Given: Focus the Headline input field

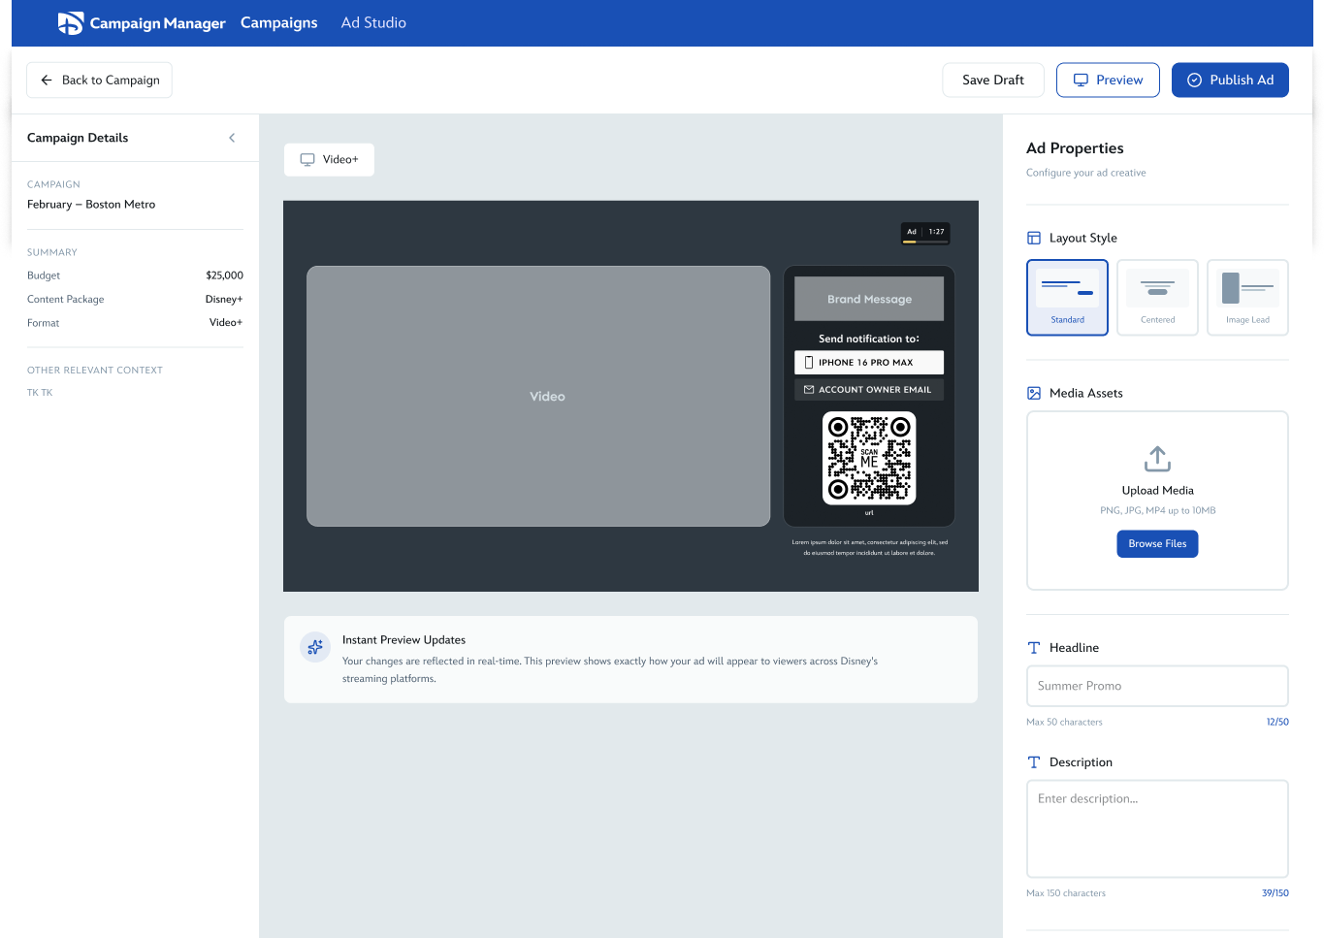Looking at the screenshot, I should pyautogui.click(x=1157, y=686).
